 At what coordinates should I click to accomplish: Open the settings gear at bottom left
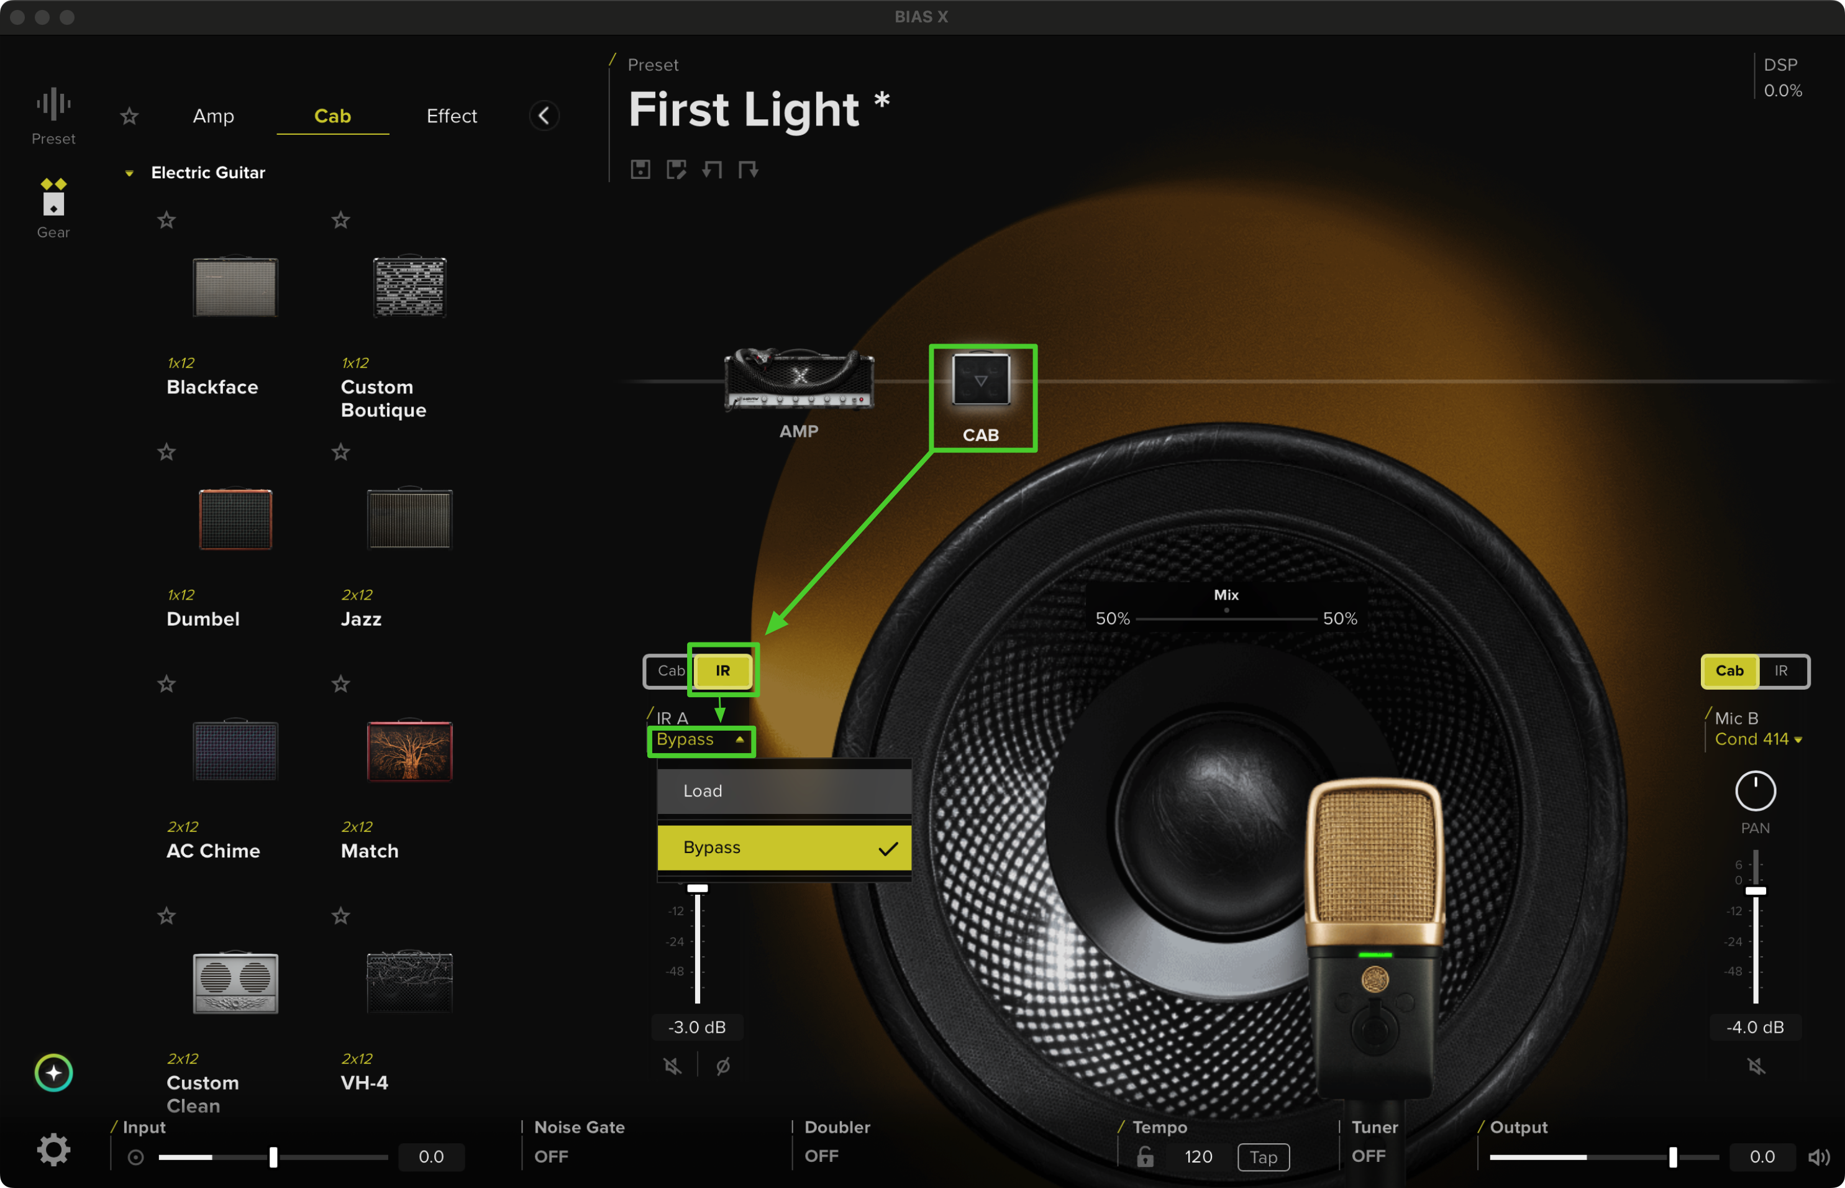click(x=53, y=1149)
